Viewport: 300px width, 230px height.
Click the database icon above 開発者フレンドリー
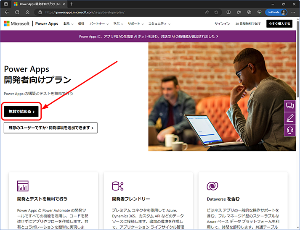tap(118, 186)
